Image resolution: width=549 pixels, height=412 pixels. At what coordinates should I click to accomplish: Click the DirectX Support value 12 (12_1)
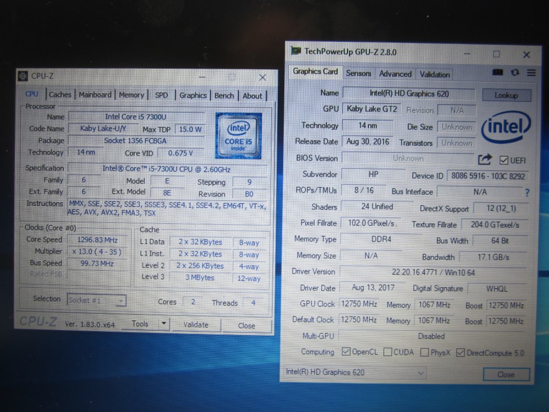click(x=501, y=209)
